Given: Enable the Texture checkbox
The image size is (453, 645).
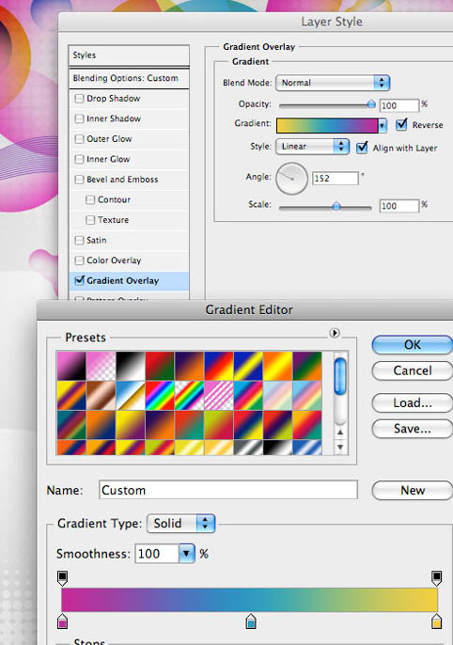Looking at the screenshot, I should coord(90,220).
